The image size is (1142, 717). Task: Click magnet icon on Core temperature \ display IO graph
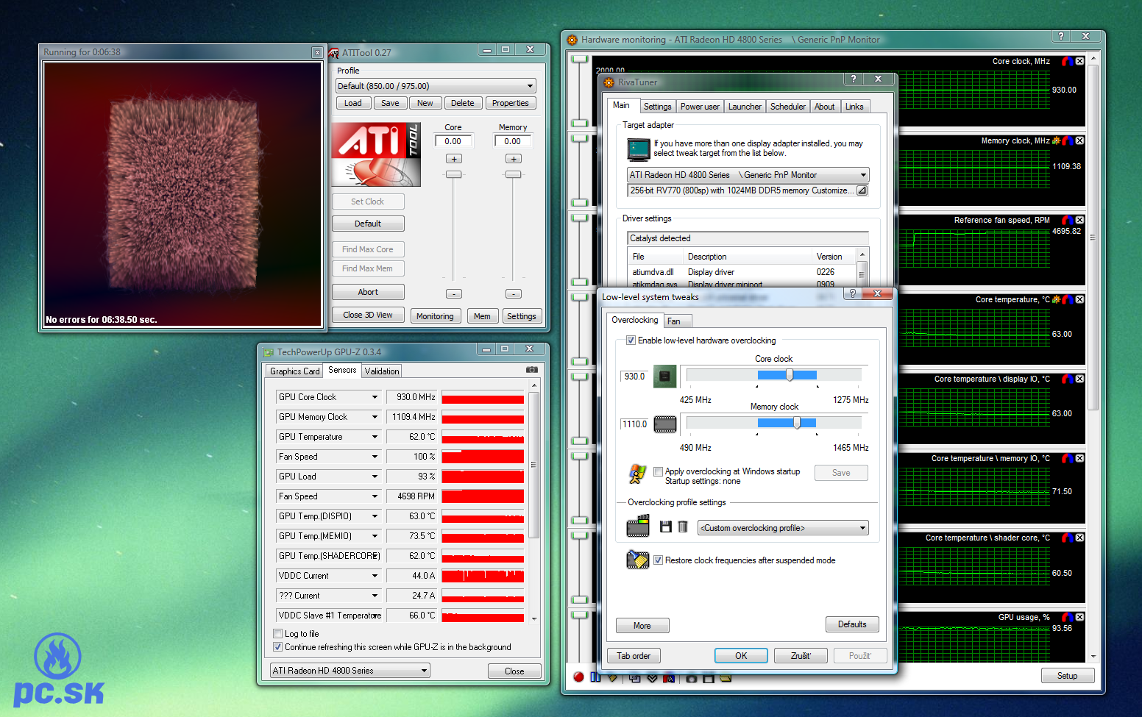1068,379
